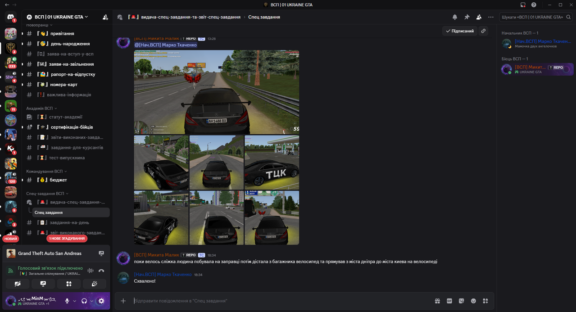Viewport: 576px width, 312px height.
Task: Open headphone output options chevron
Action: pyautogui.click(x=91, y=301)
